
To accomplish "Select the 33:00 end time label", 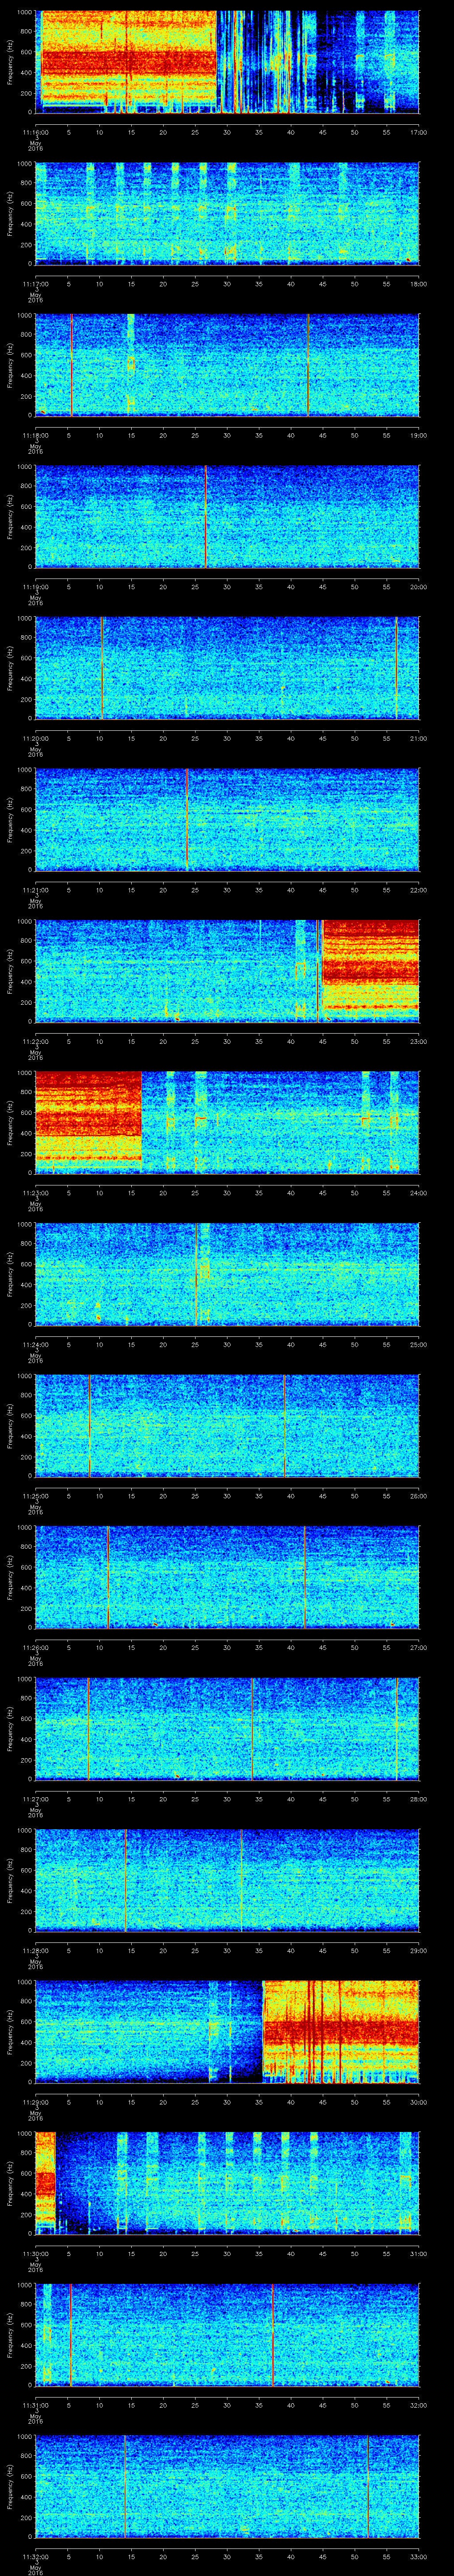I will 418,2557.
